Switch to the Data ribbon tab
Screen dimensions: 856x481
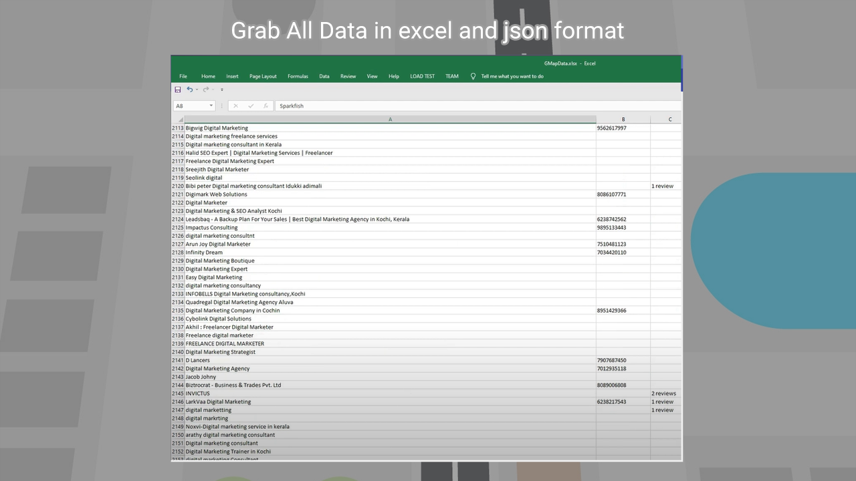point(324,76)
